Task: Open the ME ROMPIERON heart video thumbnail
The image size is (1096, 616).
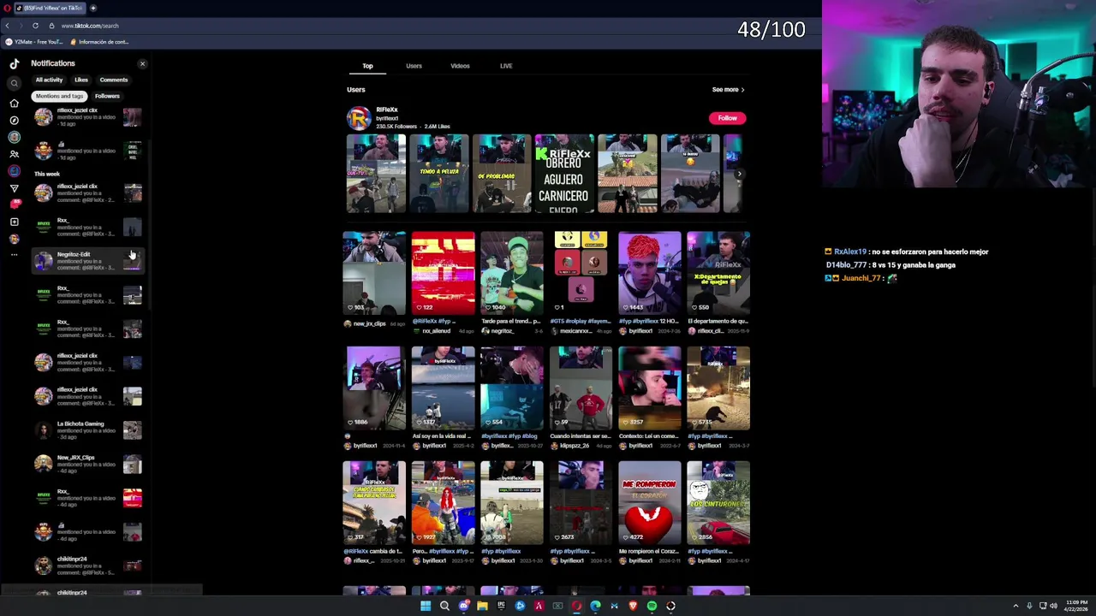Action: click(x=649, y=503)
